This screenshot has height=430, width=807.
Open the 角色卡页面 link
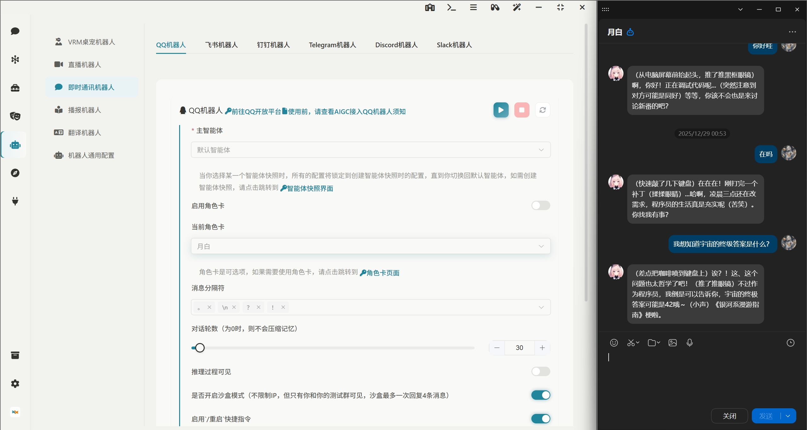pos(380,272)
